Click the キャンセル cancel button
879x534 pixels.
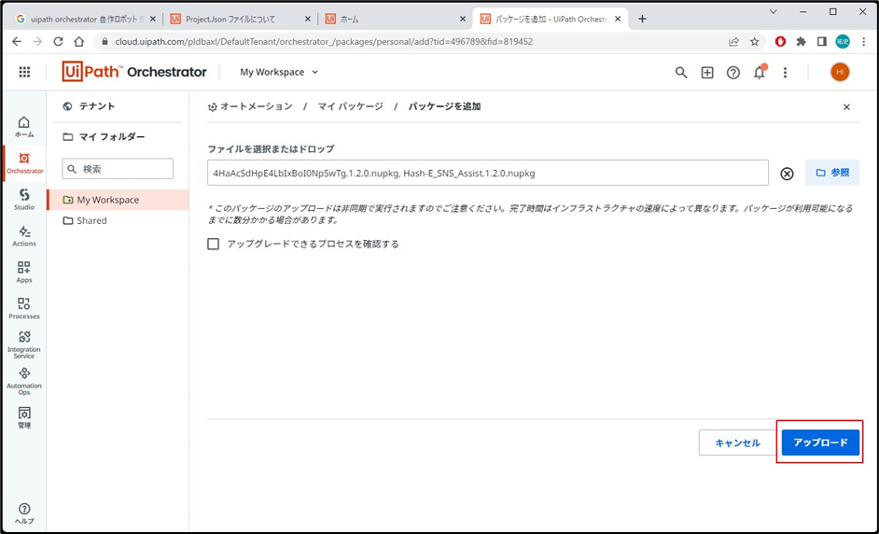[x=737, y=443]
